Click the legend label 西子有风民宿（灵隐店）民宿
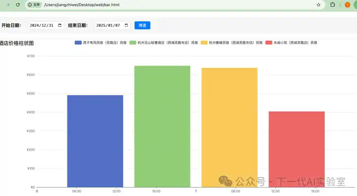 105,43
